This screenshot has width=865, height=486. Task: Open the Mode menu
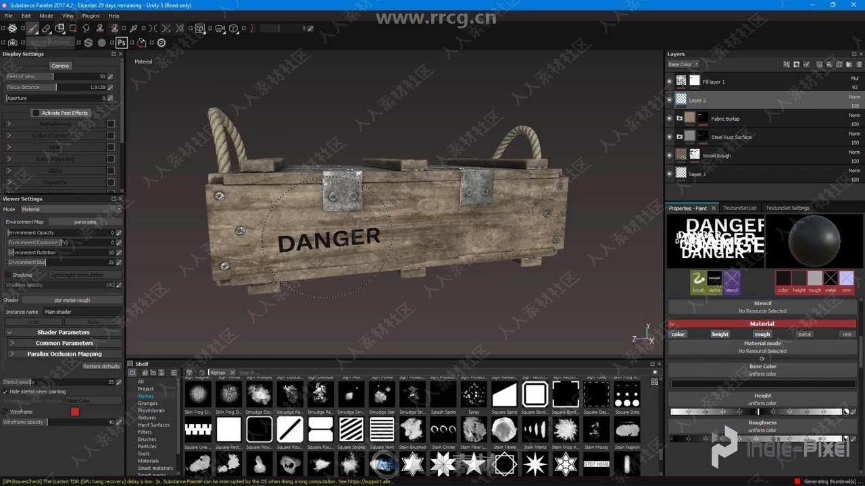pyautogui.click(x=46, y=16)
